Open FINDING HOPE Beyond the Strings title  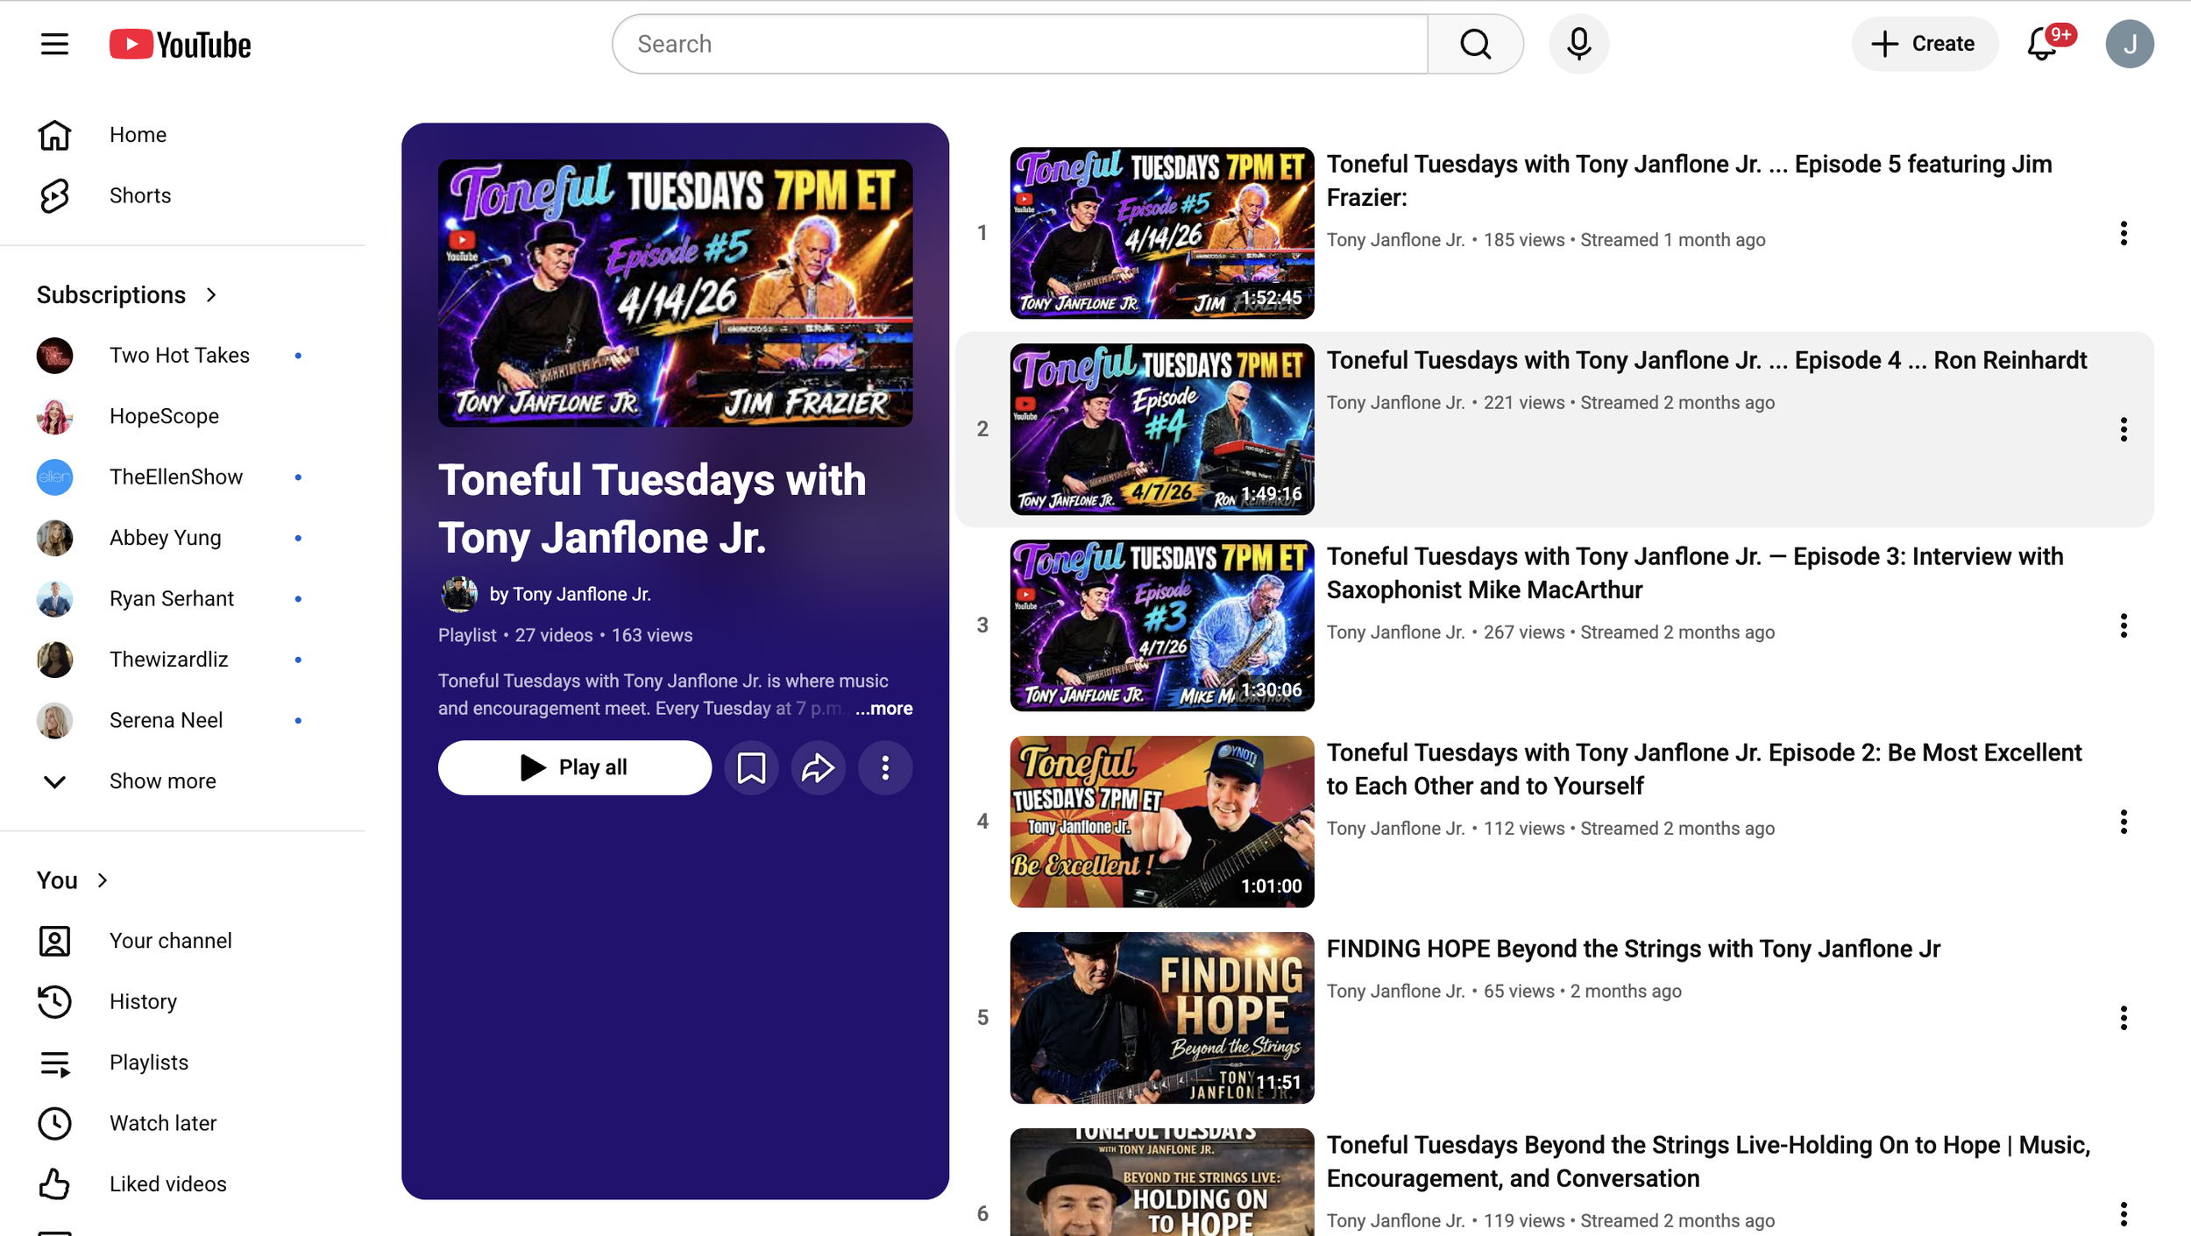click(1633, 949)
